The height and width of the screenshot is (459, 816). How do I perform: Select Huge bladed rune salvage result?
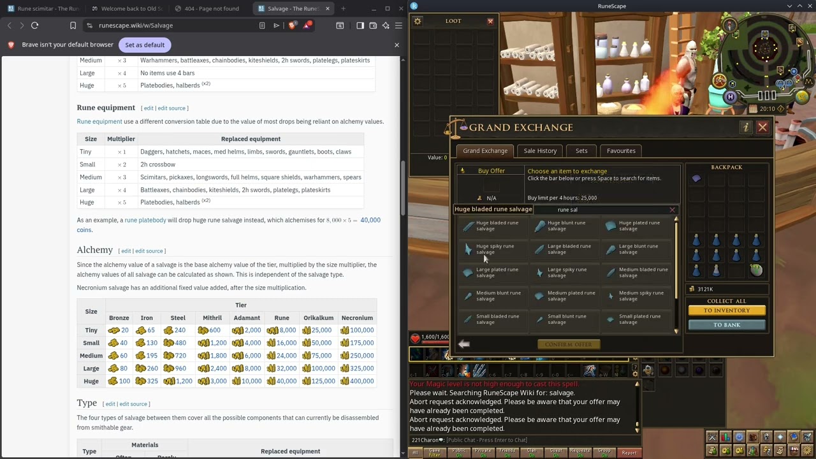492,226
